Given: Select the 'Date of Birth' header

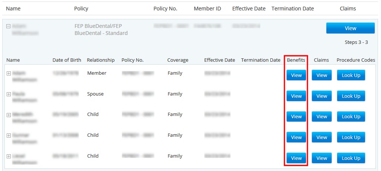Looking at the screenshot, I should [67, 60].
